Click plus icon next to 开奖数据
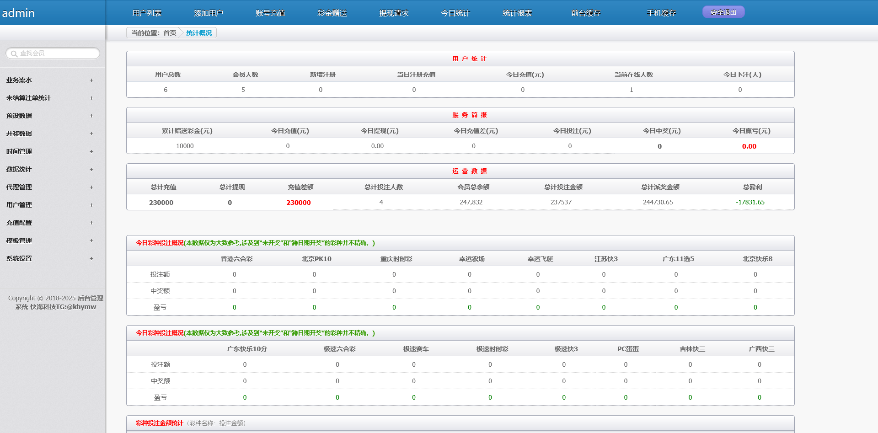The image size is (878, 433). [x=91, y=134]
